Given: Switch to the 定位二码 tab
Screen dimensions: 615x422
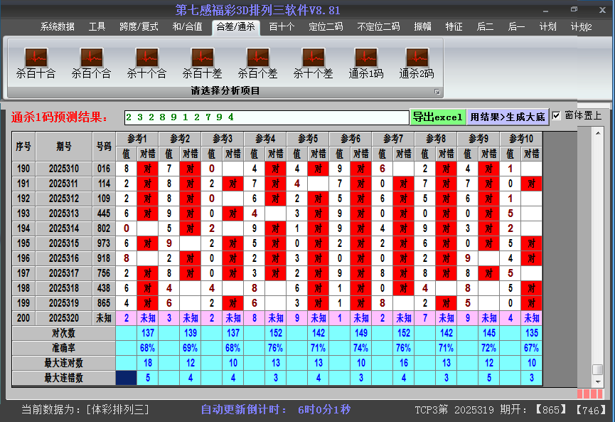Looking at the screenshot, I should pyautogui.click(x=326, y=27).
